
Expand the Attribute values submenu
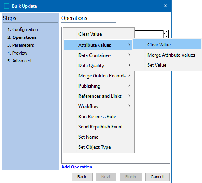point(98,45)
